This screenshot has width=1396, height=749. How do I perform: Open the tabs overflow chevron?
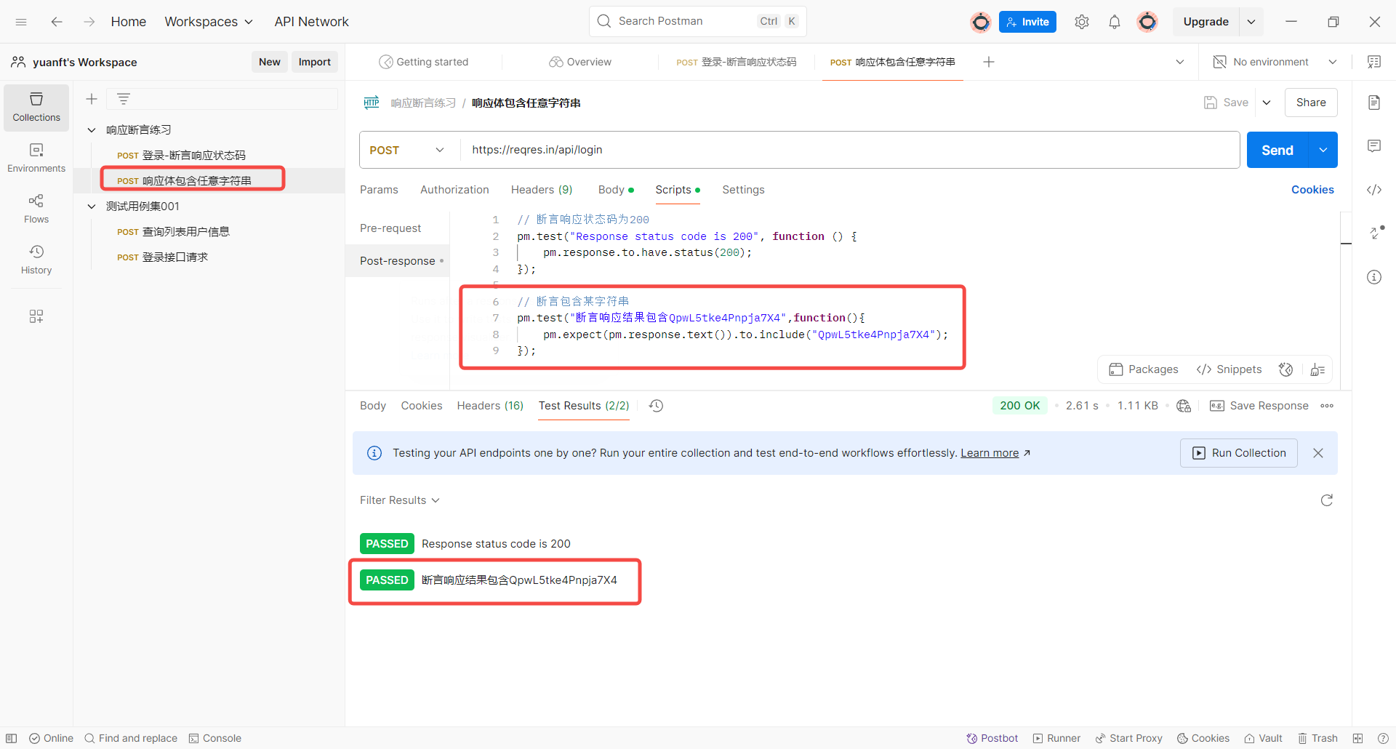pos(1180,62)
